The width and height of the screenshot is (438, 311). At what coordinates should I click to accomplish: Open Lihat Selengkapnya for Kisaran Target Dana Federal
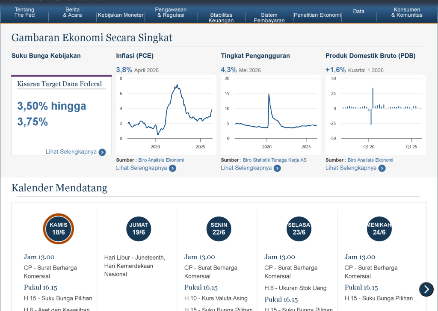71,152
